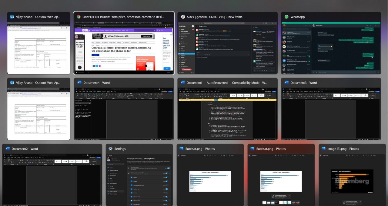The width and height of the screenshot is (388, 206).
Task: Click the Word icon next to Document3
Action: 286,83
